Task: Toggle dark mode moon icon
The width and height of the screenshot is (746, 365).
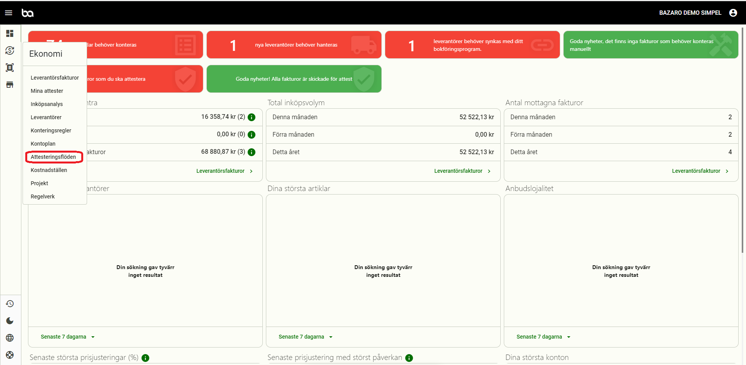Action: click(x=10, y=321)
